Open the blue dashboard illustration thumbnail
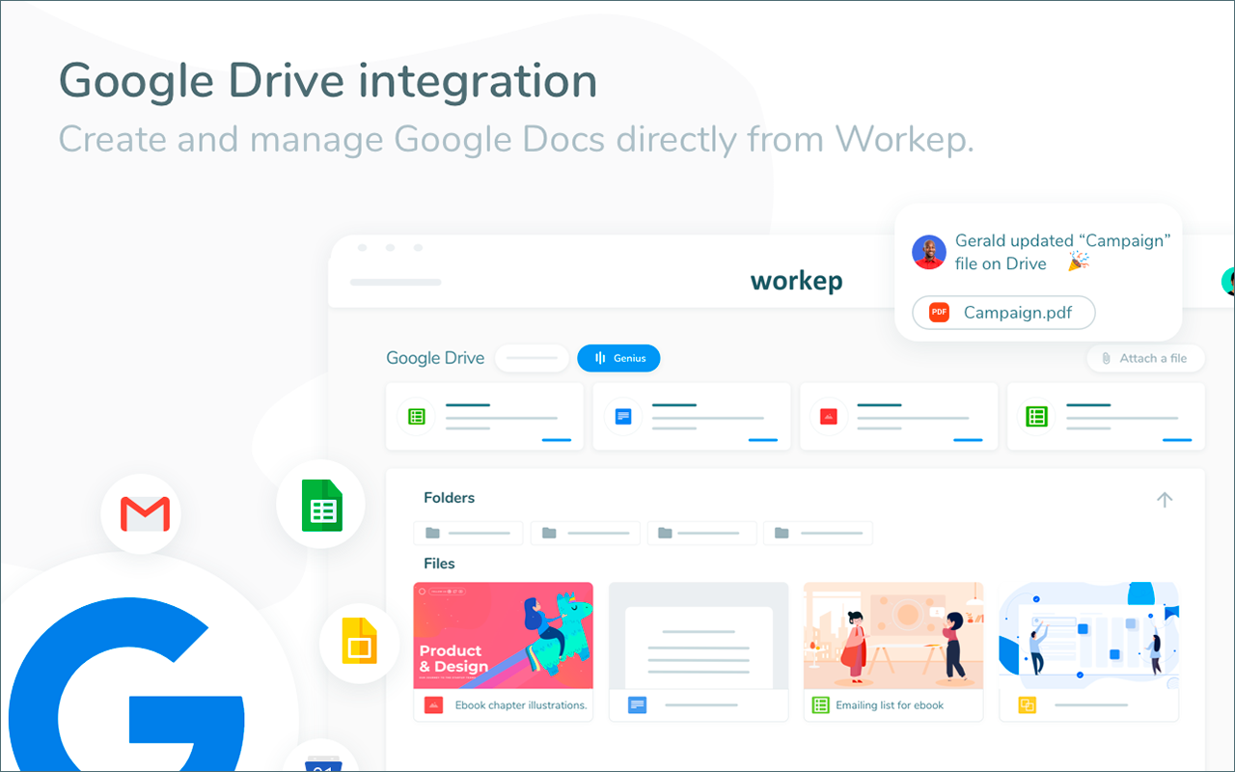 point(1088,635)
